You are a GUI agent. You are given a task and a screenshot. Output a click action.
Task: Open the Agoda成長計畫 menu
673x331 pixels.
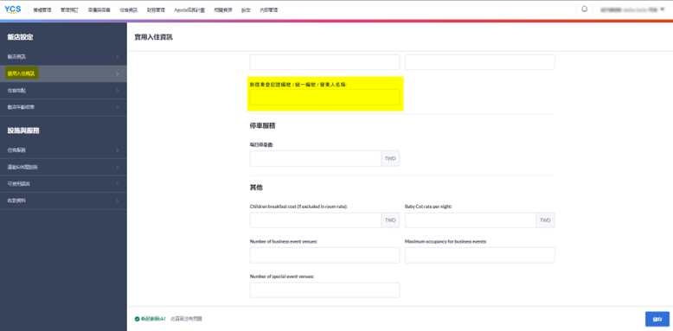tap(189, 10)
